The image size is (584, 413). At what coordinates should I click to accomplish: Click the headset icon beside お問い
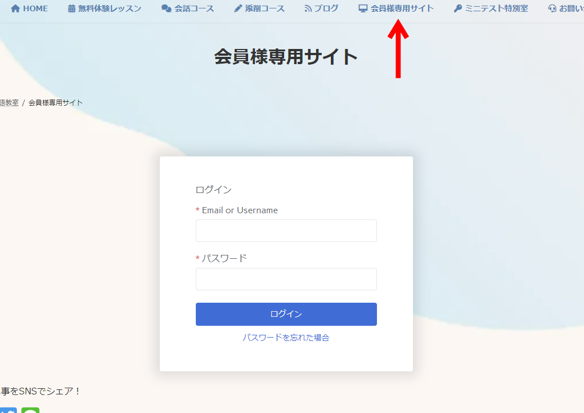552,8
